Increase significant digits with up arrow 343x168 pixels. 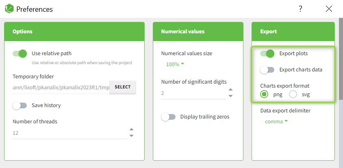coord(230,90)
